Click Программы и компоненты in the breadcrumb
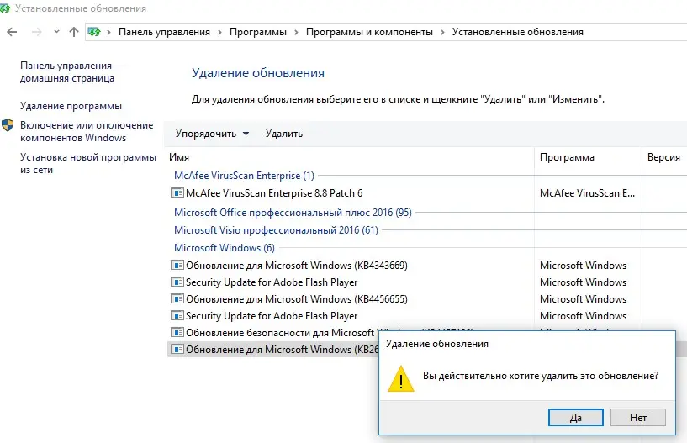 click(x=369, y=32)
